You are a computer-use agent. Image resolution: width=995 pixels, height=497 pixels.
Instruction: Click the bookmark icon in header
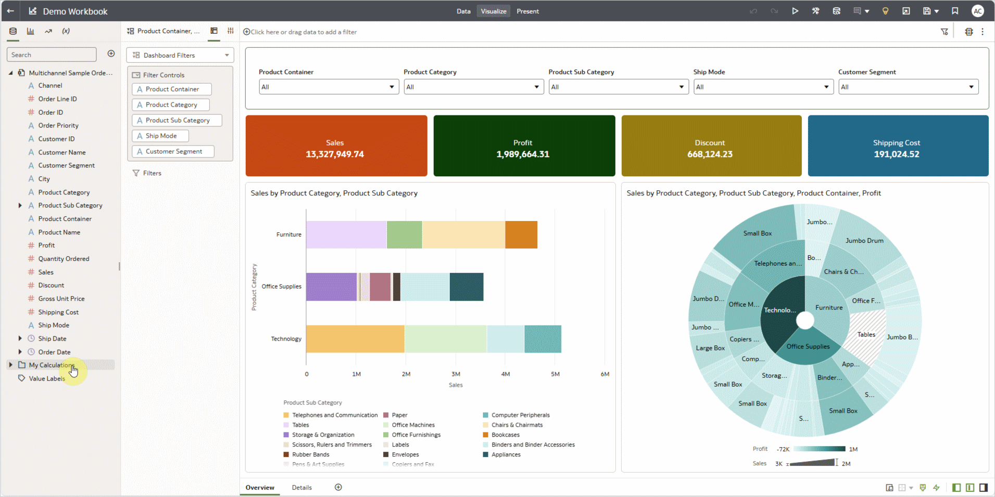coord(955,11)
